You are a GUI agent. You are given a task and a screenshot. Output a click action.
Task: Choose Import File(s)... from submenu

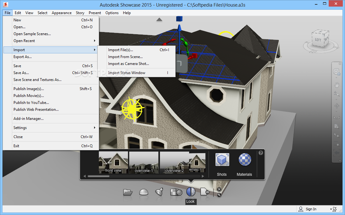pos(136,50)
